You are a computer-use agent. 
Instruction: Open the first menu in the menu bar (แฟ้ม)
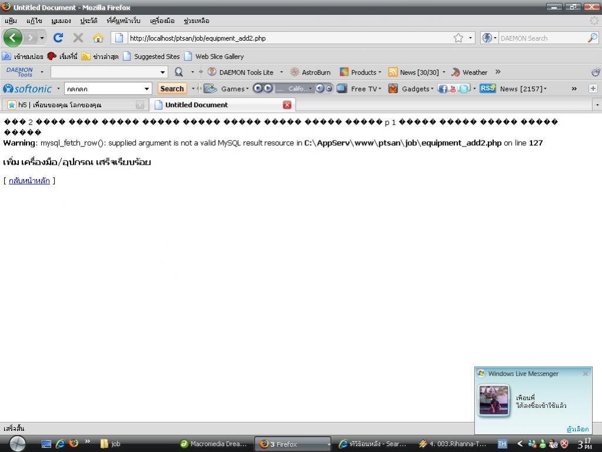[11, 21]
